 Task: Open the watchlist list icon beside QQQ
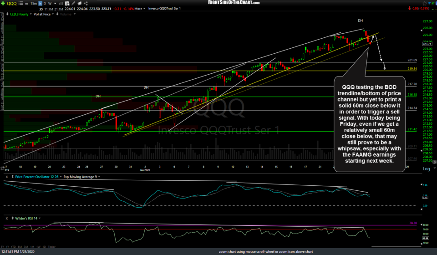(20, 3)
